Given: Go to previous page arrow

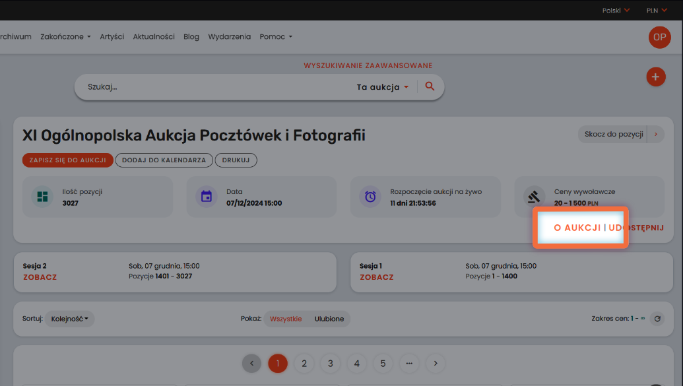Looking at the screenshot, I should click(x=252, y=364).
